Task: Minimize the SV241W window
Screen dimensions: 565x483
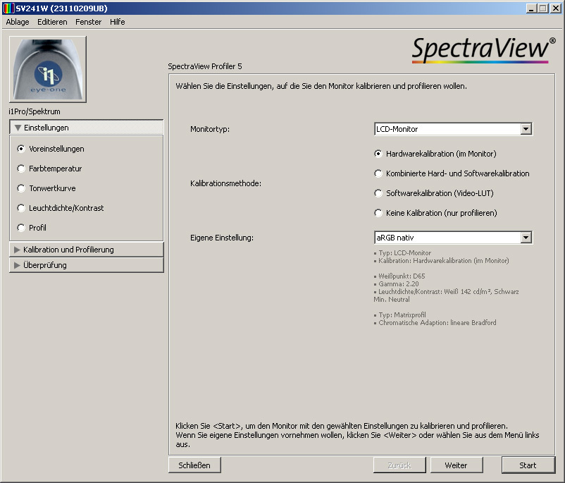Action: pos(531,8)
